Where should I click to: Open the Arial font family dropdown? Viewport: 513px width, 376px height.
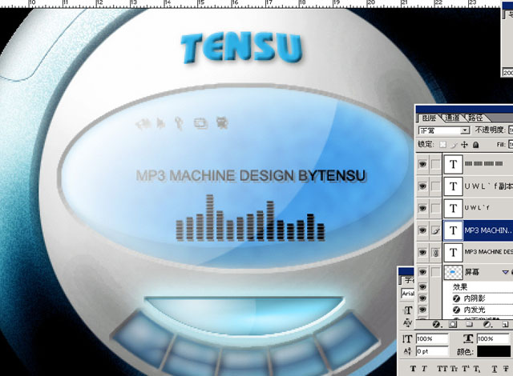point(408,294)
